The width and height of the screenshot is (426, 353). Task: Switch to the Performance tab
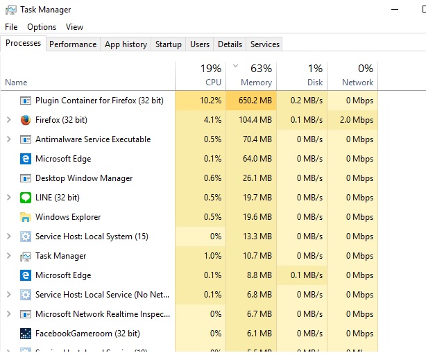point(73,44)
